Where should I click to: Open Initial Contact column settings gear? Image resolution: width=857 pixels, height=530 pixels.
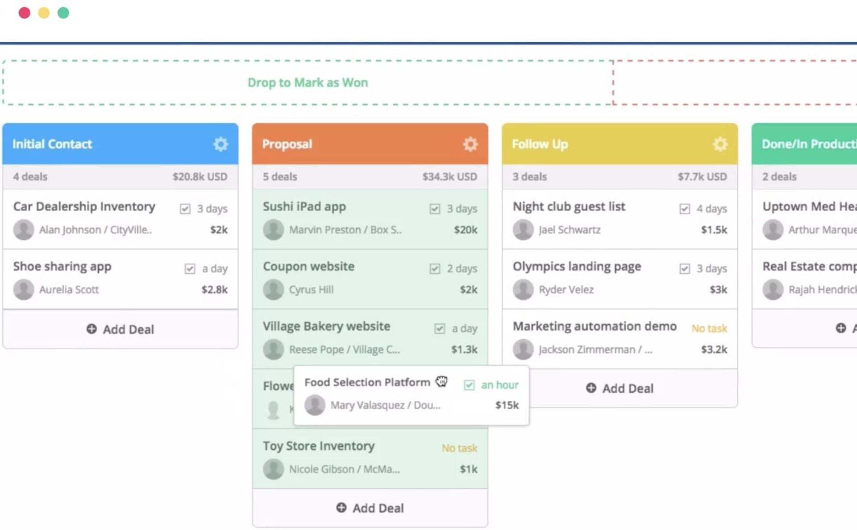click(x=220, y=144)
